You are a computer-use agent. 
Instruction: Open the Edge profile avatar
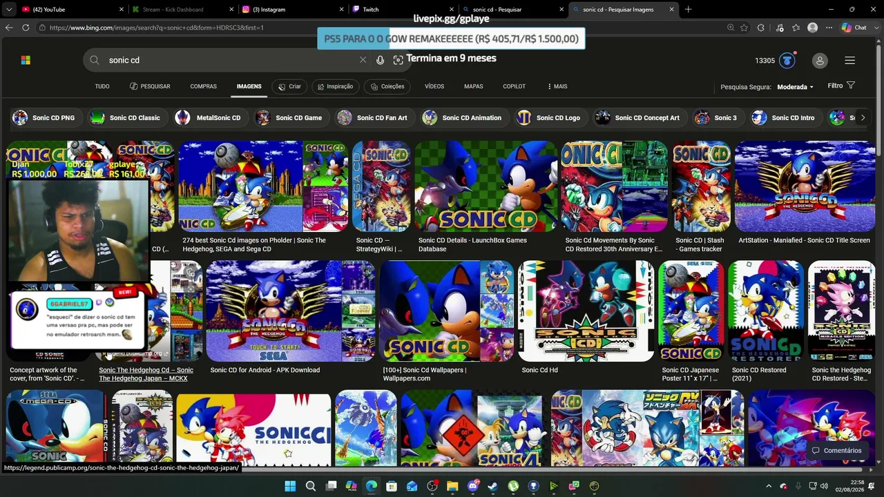coord(813,28)
